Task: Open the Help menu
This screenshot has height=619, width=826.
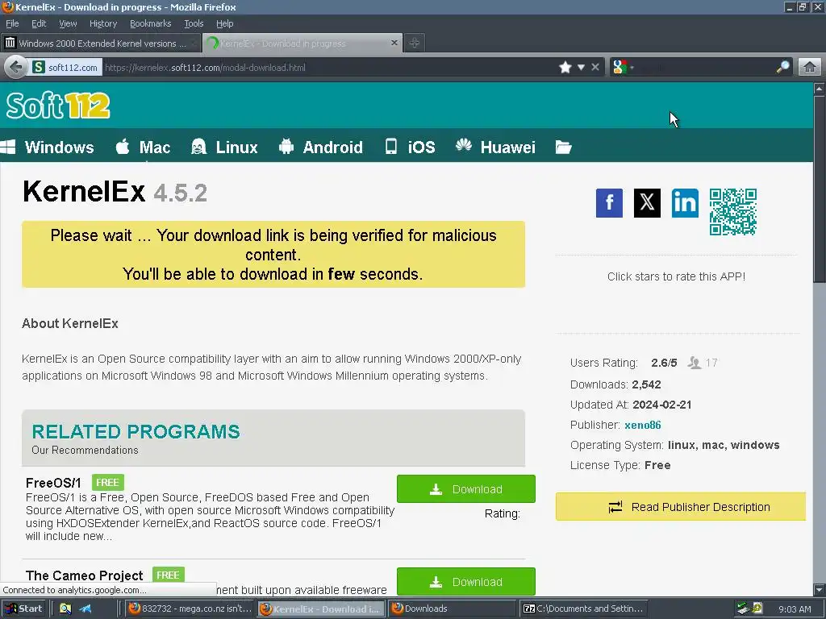Action: coord(224,23)
